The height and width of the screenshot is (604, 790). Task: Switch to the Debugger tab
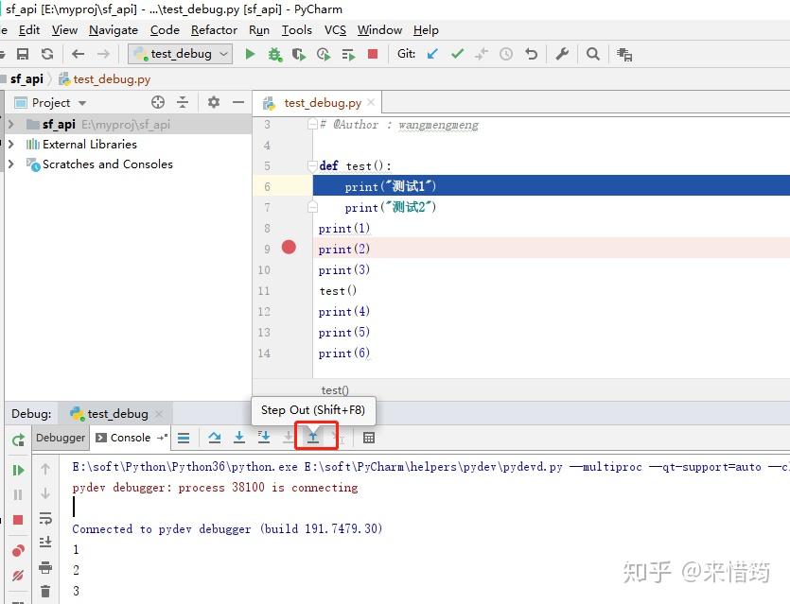61,438
